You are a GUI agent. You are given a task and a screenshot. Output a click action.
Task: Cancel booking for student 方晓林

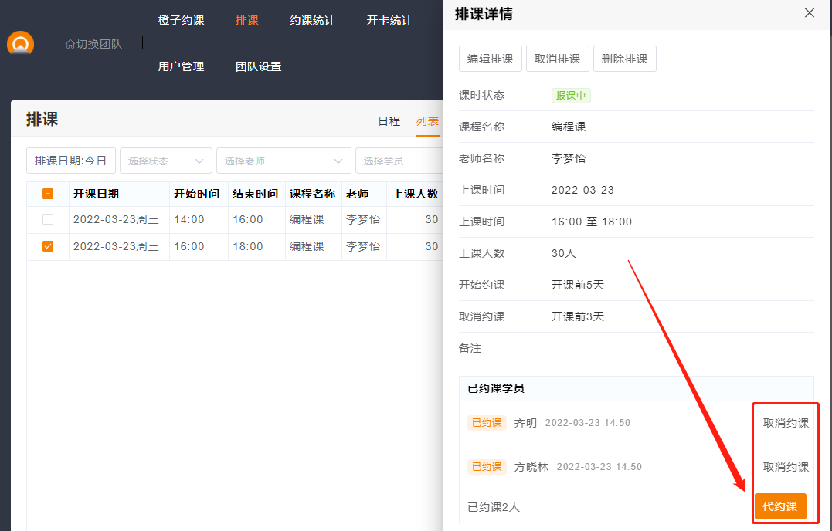(786, 467)
